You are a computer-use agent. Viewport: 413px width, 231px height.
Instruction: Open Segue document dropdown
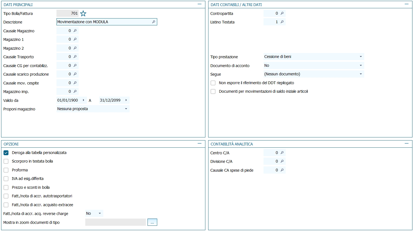coord(361,74)
